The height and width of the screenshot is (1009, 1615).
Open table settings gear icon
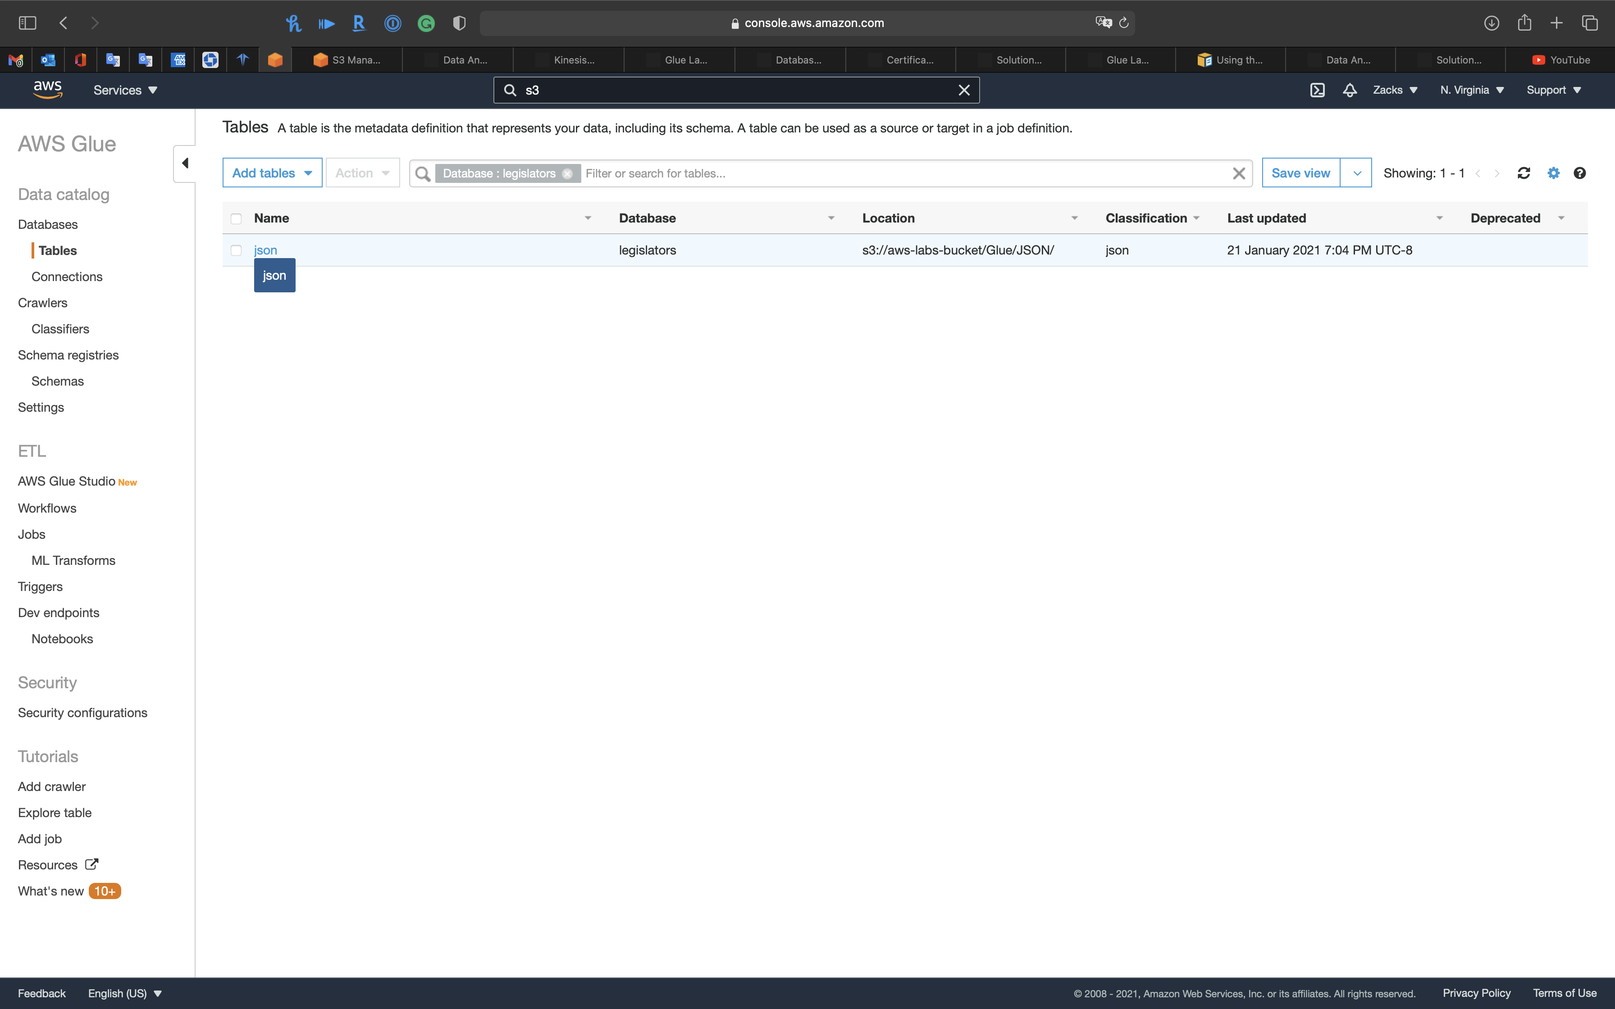(x=1554, y=173)
